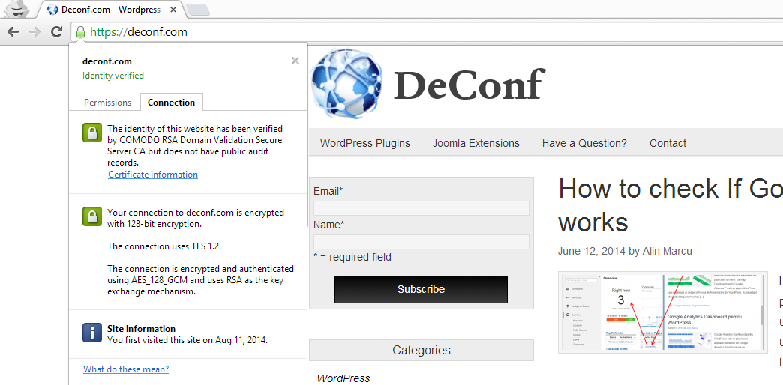Click the WordPress category link

343,378
